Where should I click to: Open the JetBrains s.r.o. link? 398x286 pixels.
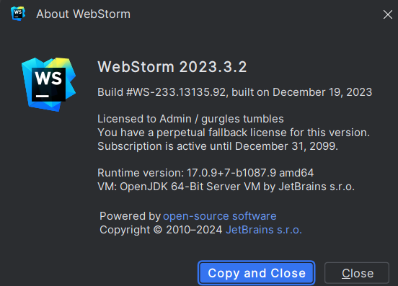point(264,230)
